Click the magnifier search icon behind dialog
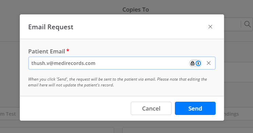The height and width of the screenshot is (133, 253). 247,24
